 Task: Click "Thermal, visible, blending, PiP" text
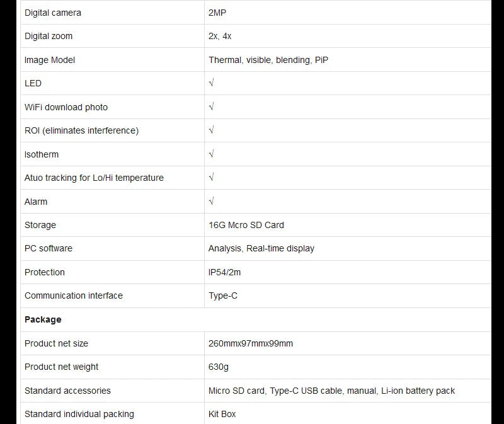pos(268,60)
